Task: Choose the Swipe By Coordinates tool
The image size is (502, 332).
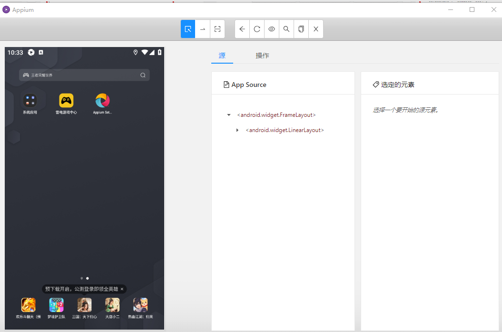Action: pos(203,29)
